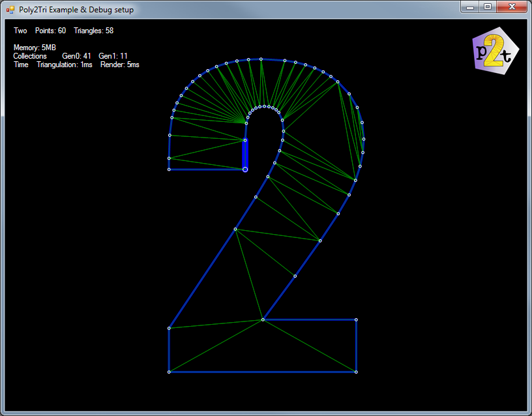The image size is (532, 416).
Task: Click the 'Gen0: 41' value
Action: pyautogui.click(x=76, y=56)
